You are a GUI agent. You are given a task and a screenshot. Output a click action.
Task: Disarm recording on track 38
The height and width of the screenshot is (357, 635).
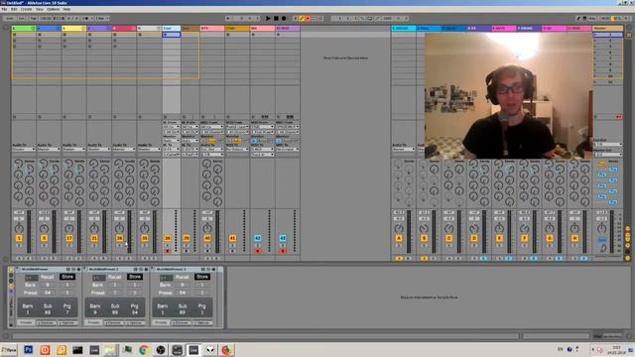tap(168, 251)
